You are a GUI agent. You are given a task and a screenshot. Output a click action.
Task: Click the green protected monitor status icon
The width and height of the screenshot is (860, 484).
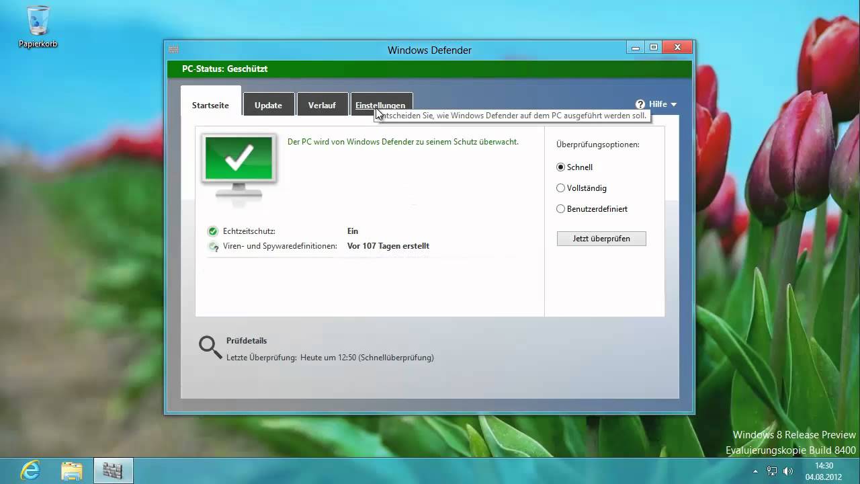pos(239,166)
